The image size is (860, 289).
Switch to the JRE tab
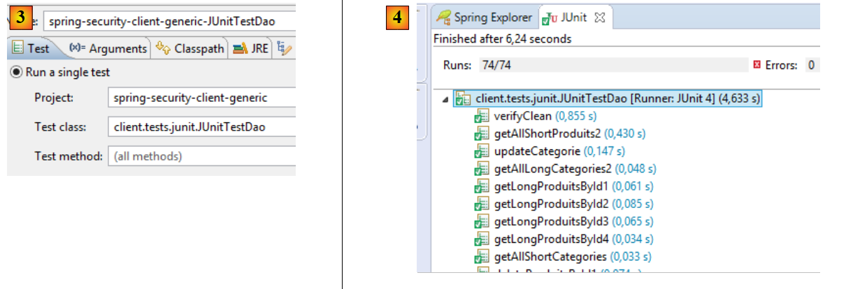252,48
